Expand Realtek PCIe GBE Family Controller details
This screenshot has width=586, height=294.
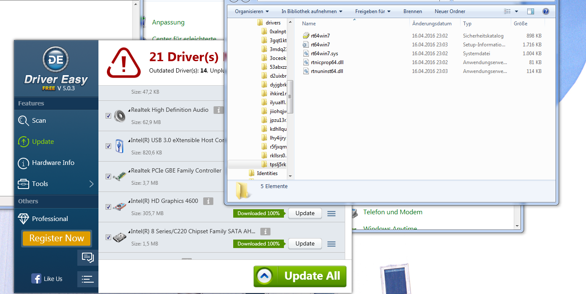129,171
